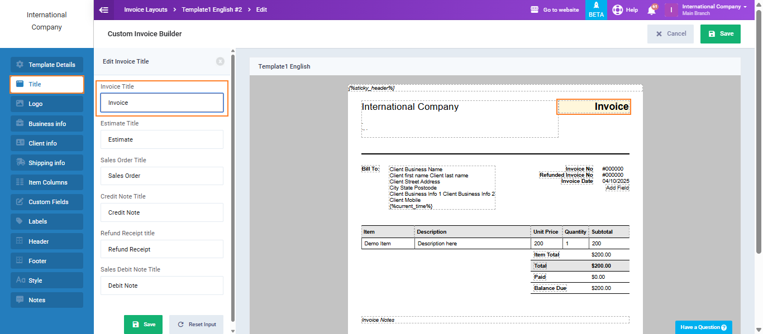Click Add Field in the invoice preview
This screenshot has height=334, width=763.
coord(617,188)
